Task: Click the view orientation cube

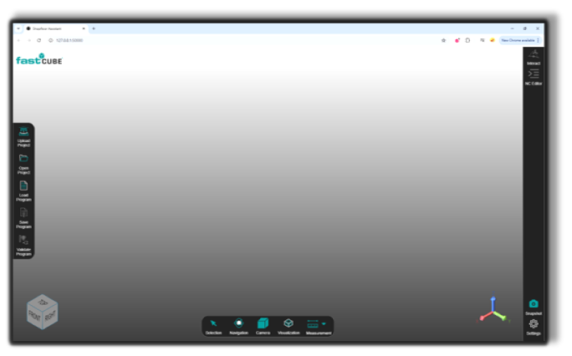Action: (42, 313)
